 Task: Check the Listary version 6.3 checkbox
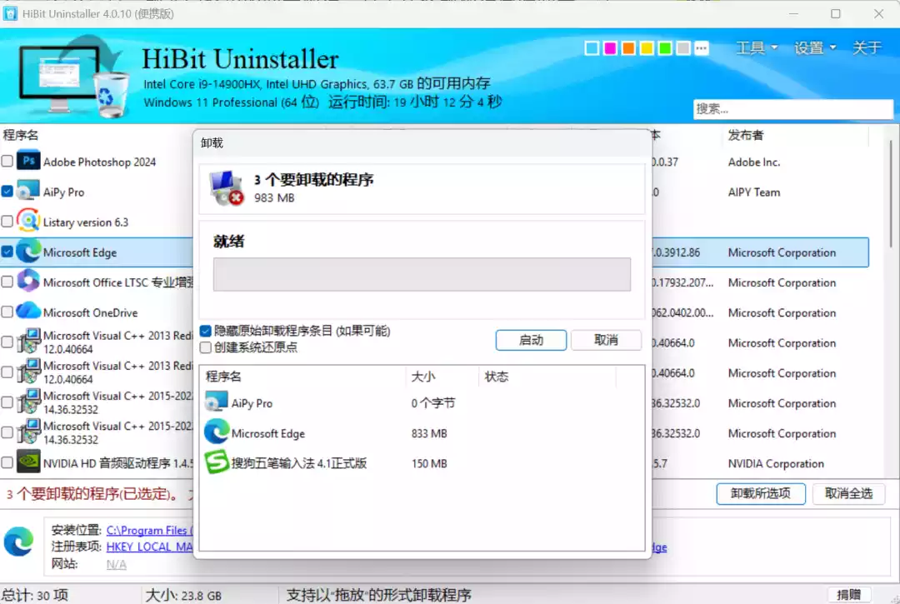[7, 222]
